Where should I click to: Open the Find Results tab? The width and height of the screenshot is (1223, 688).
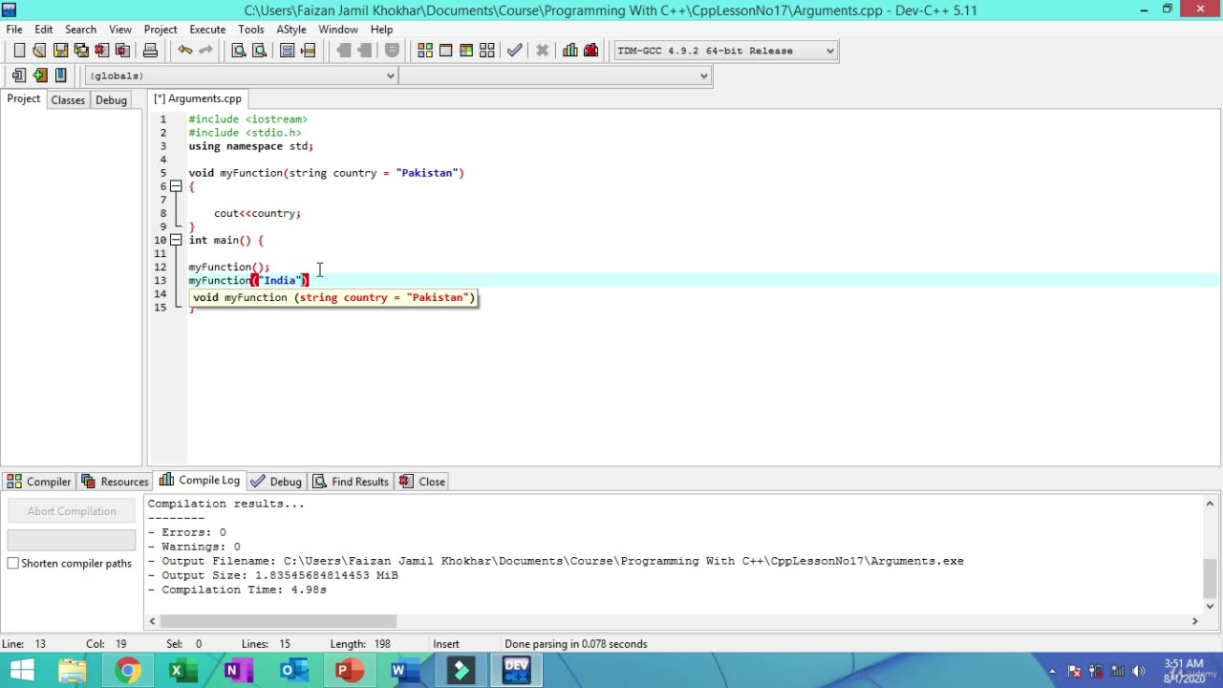(x=351, y=482)
